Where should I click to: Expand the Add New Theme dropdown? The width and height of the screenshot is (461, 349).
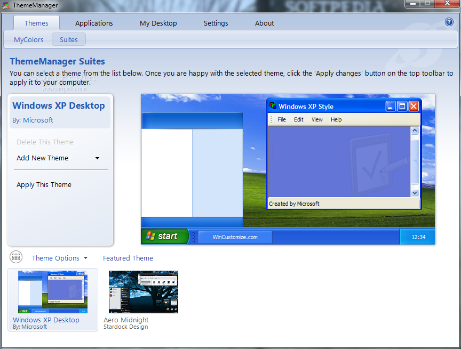point(58,158)
